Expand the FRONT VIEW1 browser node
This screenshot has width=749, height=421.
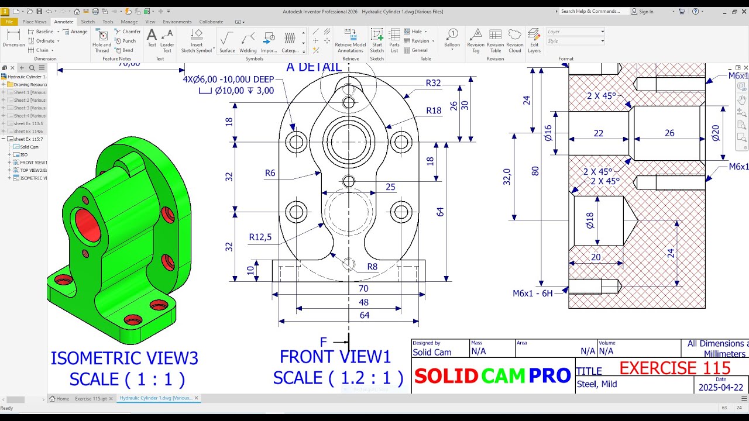pos(9,163)
